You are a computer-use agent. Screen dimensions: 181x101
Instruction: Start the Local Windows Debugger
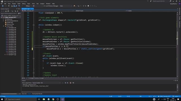click(51, 6)
